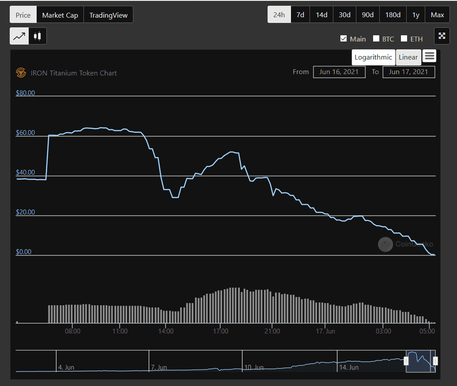457x386 pixels.
Task: Open the From date picker
Action: 339,72
